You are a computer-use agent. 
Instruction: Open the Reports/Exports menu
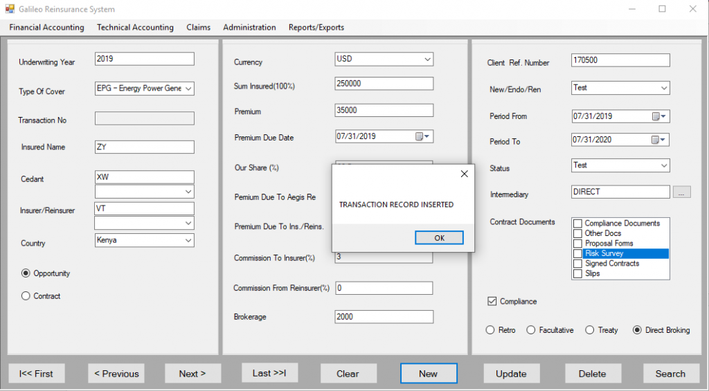tap(316, 28)
